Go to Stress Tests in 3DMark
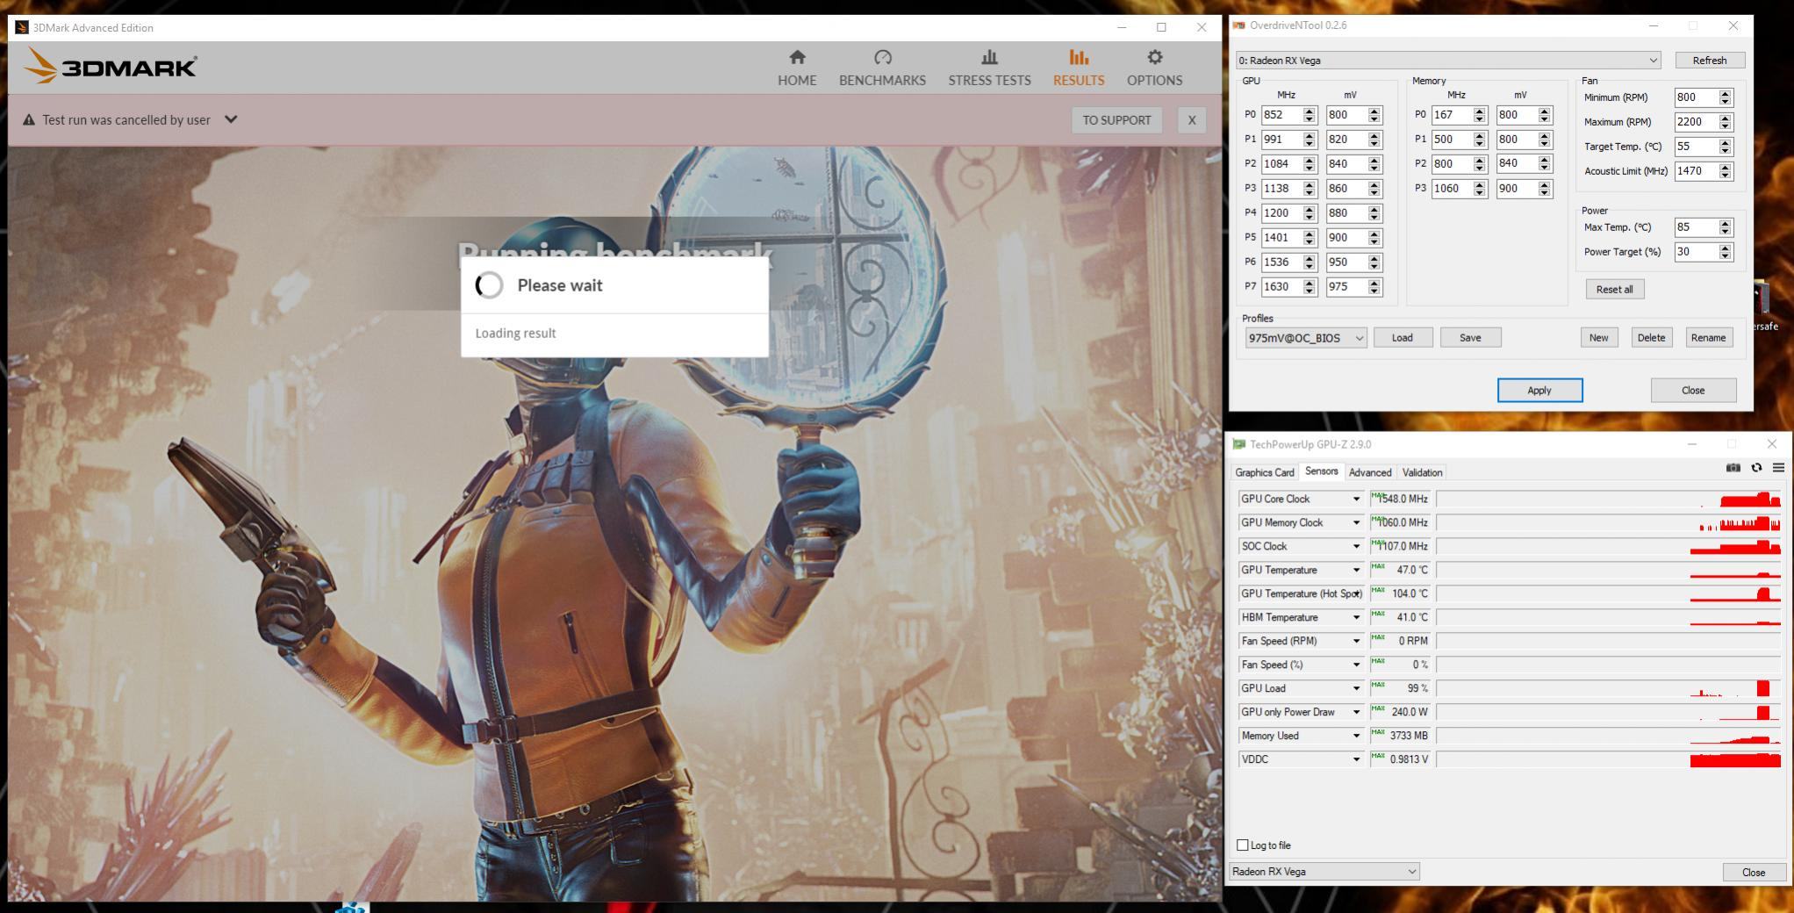This screenshot has height=913, width=1794. pos(989,68)
